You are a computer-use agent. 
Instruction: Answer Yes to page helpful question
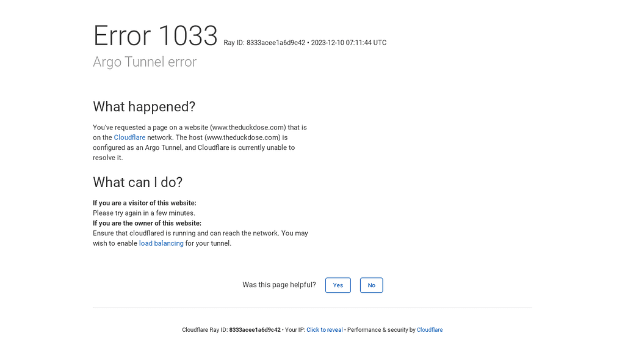click(338, 285)
